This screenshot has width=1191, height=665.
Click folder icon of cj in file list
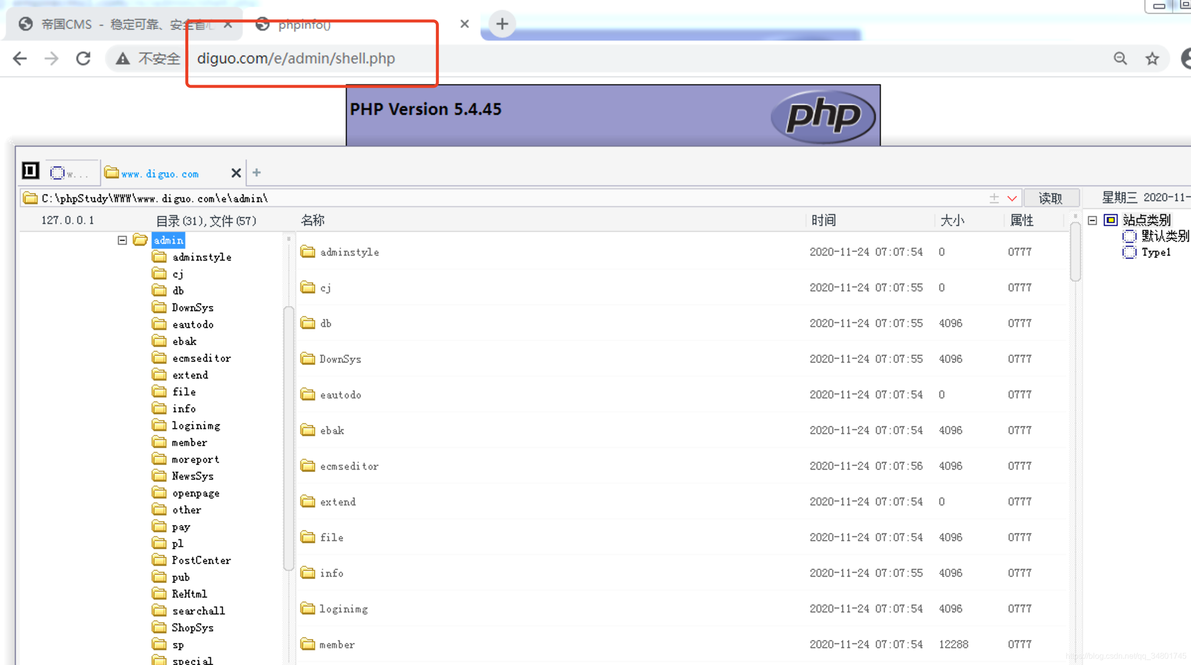pyautogui.click(x=308, y=287)
